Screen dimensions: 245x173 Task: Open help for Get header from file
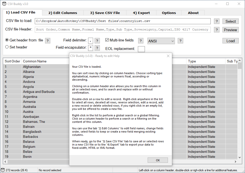click(48, 41)
